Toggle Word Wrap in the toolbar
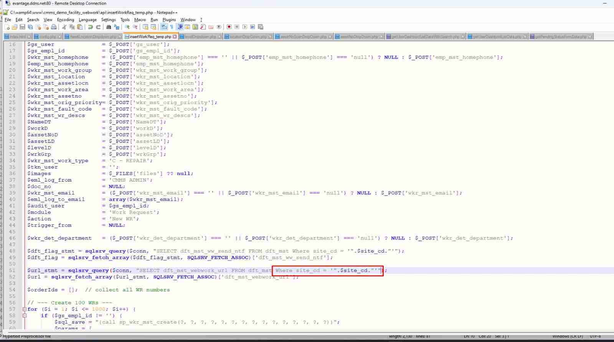The width and height of the screenshot is (614, 342). pos(164,27)
